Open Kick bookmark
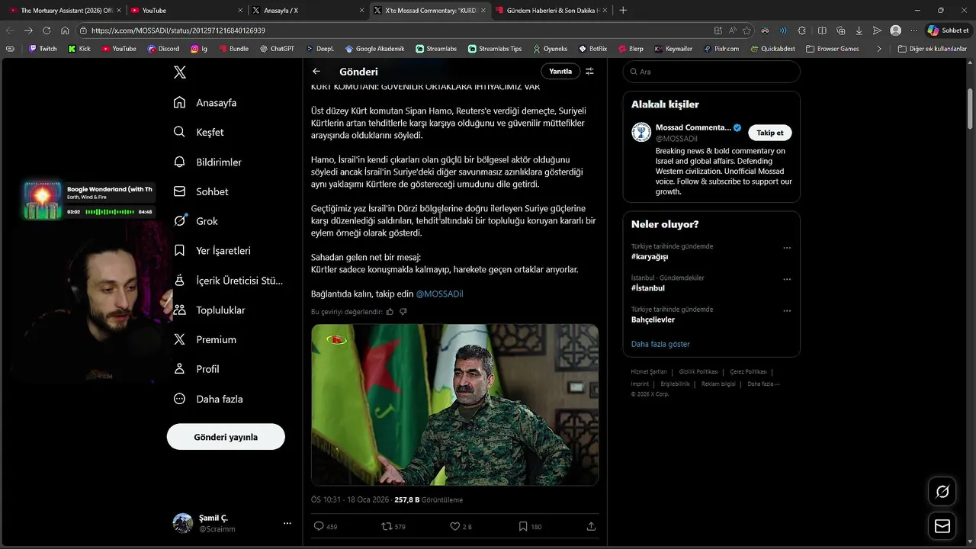Screen dimensions: 976x549 tap(79, 49)
